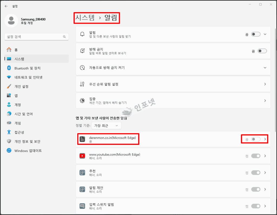Open 우선 순위 알림 설정 page
Image resolution: width=277 pixels, height=215 pixels.
tap(173, 84)
